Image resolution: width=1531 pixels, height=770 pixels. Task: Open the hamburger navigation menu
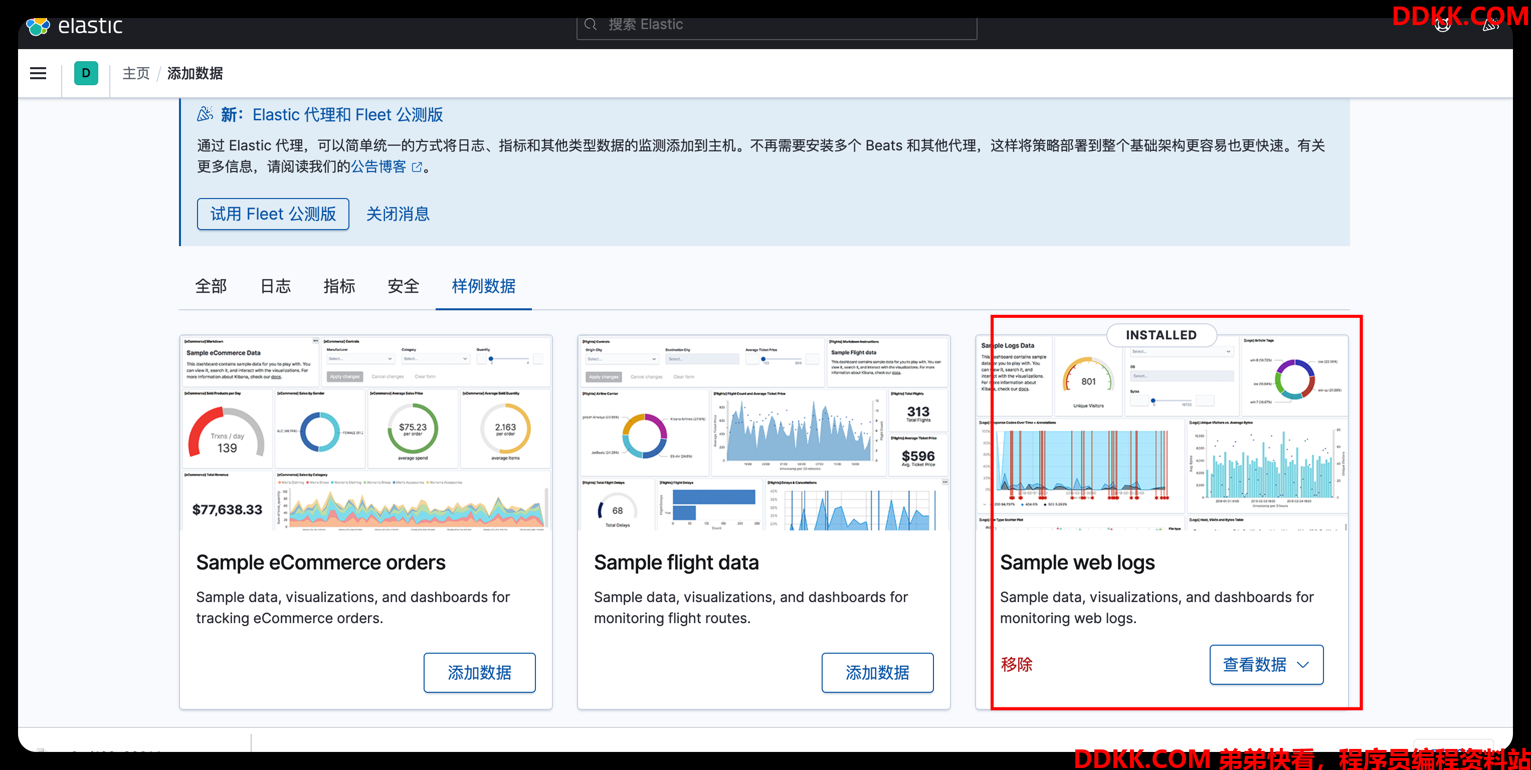point(38,73)
